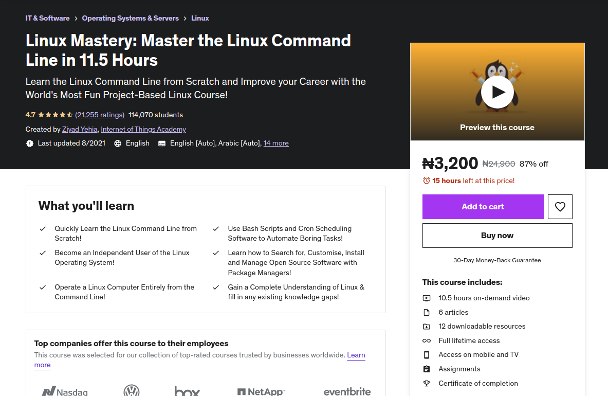
Task: Click the assignments icon
Action: click(x=427, y=369)
